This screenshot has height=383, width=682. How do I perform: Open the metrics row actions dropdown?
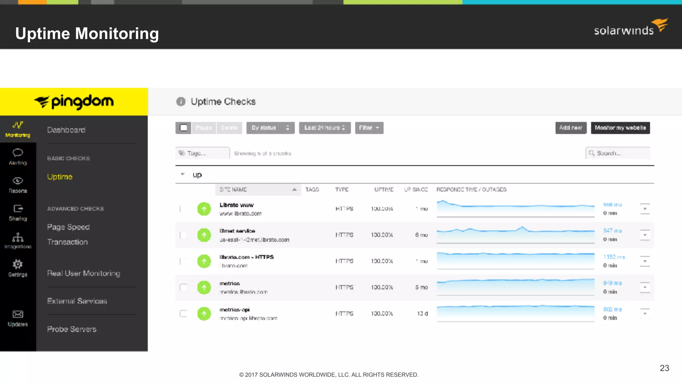[645, 287]
